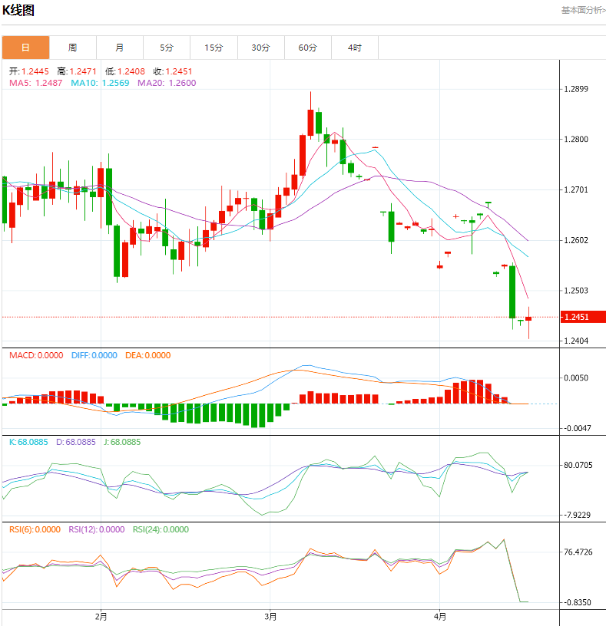606x626 pixels.
Task: Click the 3月 marker on time axis
Action: pyautogui.click(x=270, y=616)
